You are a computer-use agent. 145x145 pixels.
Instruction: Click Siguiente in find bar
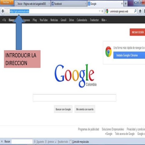click(x=40, y=142)
